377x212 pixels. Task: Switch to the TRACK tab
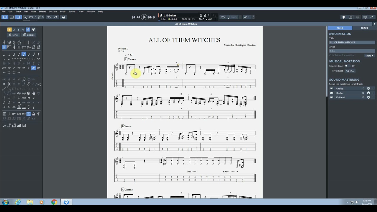click(x=364, y=28)
